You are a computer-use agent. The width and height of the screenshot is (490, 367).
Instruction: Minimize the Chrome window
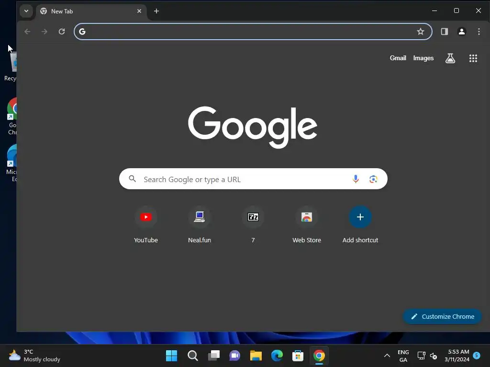point(434,11)
